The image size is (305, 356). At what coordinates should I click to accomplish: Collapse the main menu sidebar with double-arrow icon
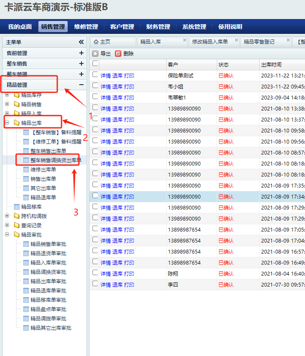click(81, 42)
